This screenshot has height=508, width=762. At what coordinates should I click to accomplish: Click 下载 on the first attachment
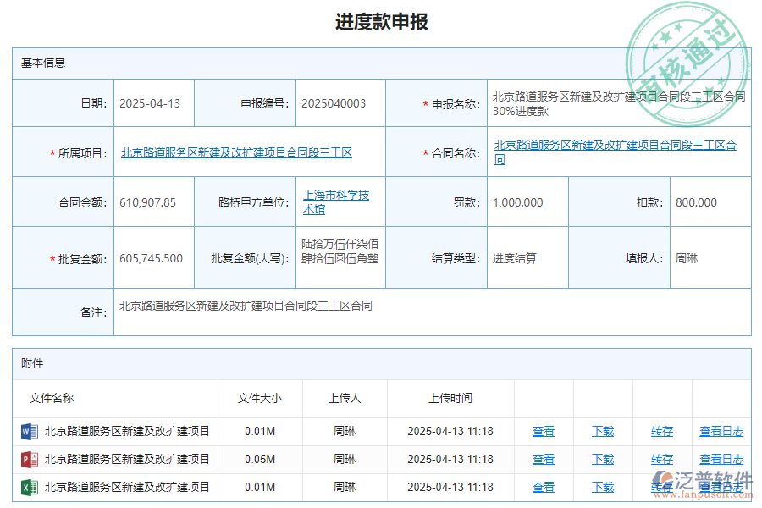(x=602, y=431)
